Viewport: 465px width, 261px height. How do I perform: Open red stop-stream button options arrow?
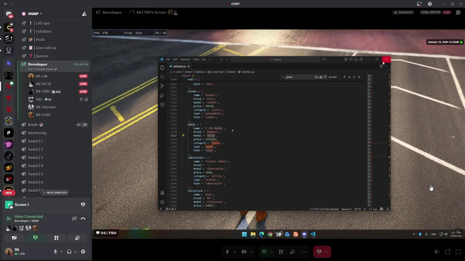[x=327, y=252]
